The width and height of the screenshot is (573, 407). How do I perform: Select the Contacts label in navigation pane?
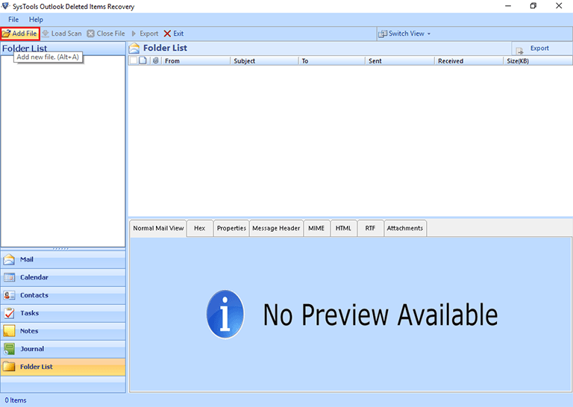point(34,295)
